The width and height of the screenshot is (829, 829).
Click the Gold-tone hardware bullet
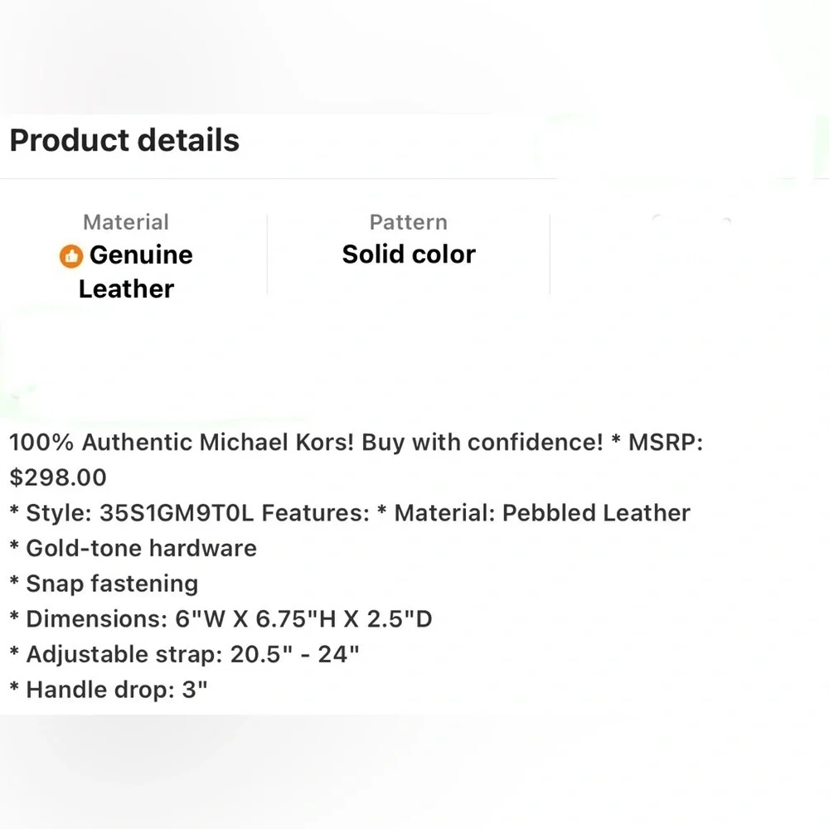[x=133, y=548]
